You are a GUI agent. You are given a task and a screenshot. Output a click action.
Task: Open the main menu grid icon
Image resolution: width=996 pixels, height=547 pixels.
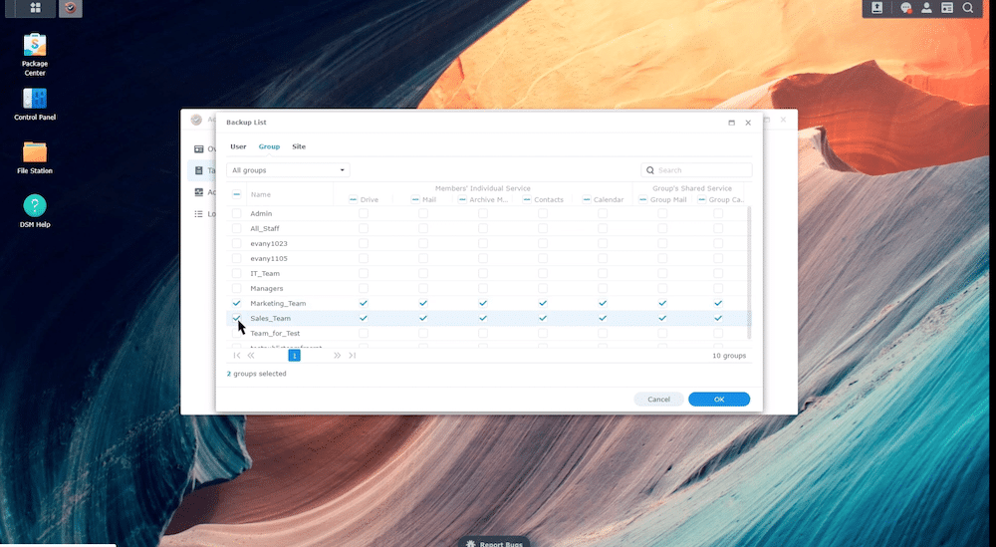(x=36, y=8)
